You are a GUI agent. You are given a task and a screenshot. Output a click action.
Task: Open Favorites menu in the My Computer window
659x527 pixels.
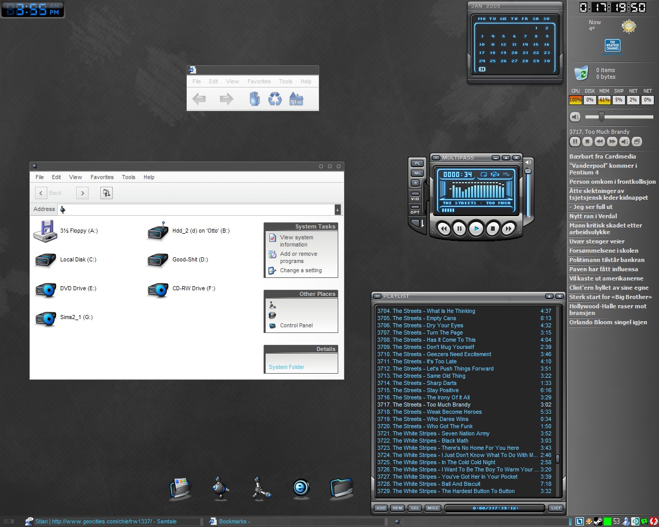pos(102,177)
